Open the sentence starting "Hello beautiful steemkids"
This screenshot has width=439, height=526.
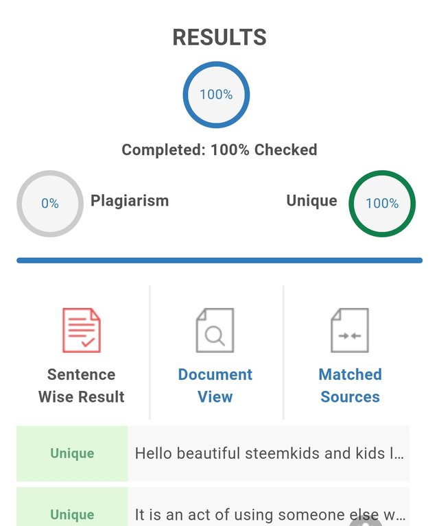coord(269,453)
